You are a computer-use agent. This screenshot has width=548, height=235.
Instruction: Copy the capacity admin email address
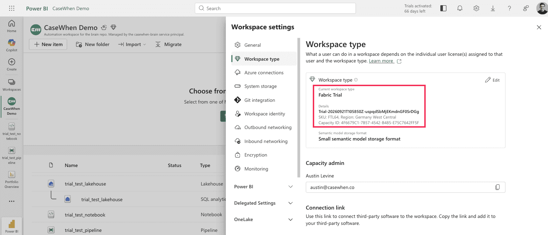tap(498, 187)
